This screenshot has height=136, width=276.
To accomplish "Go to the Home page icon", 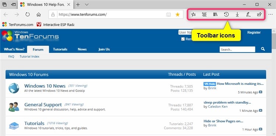I will click(39, 15).
